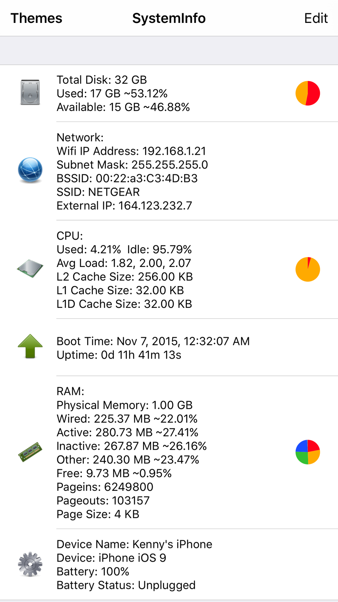This screenshot has height=602, width=338.
Task: Tap the green RAM module icon
Action: pyautogui.click(x=30, y=452)
